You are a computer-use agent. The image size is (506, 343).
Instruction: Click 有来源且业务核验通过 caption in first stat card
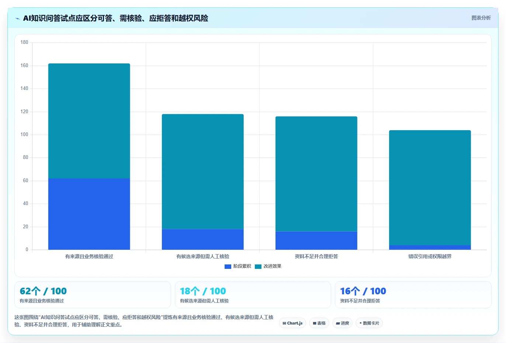point(42,301)
